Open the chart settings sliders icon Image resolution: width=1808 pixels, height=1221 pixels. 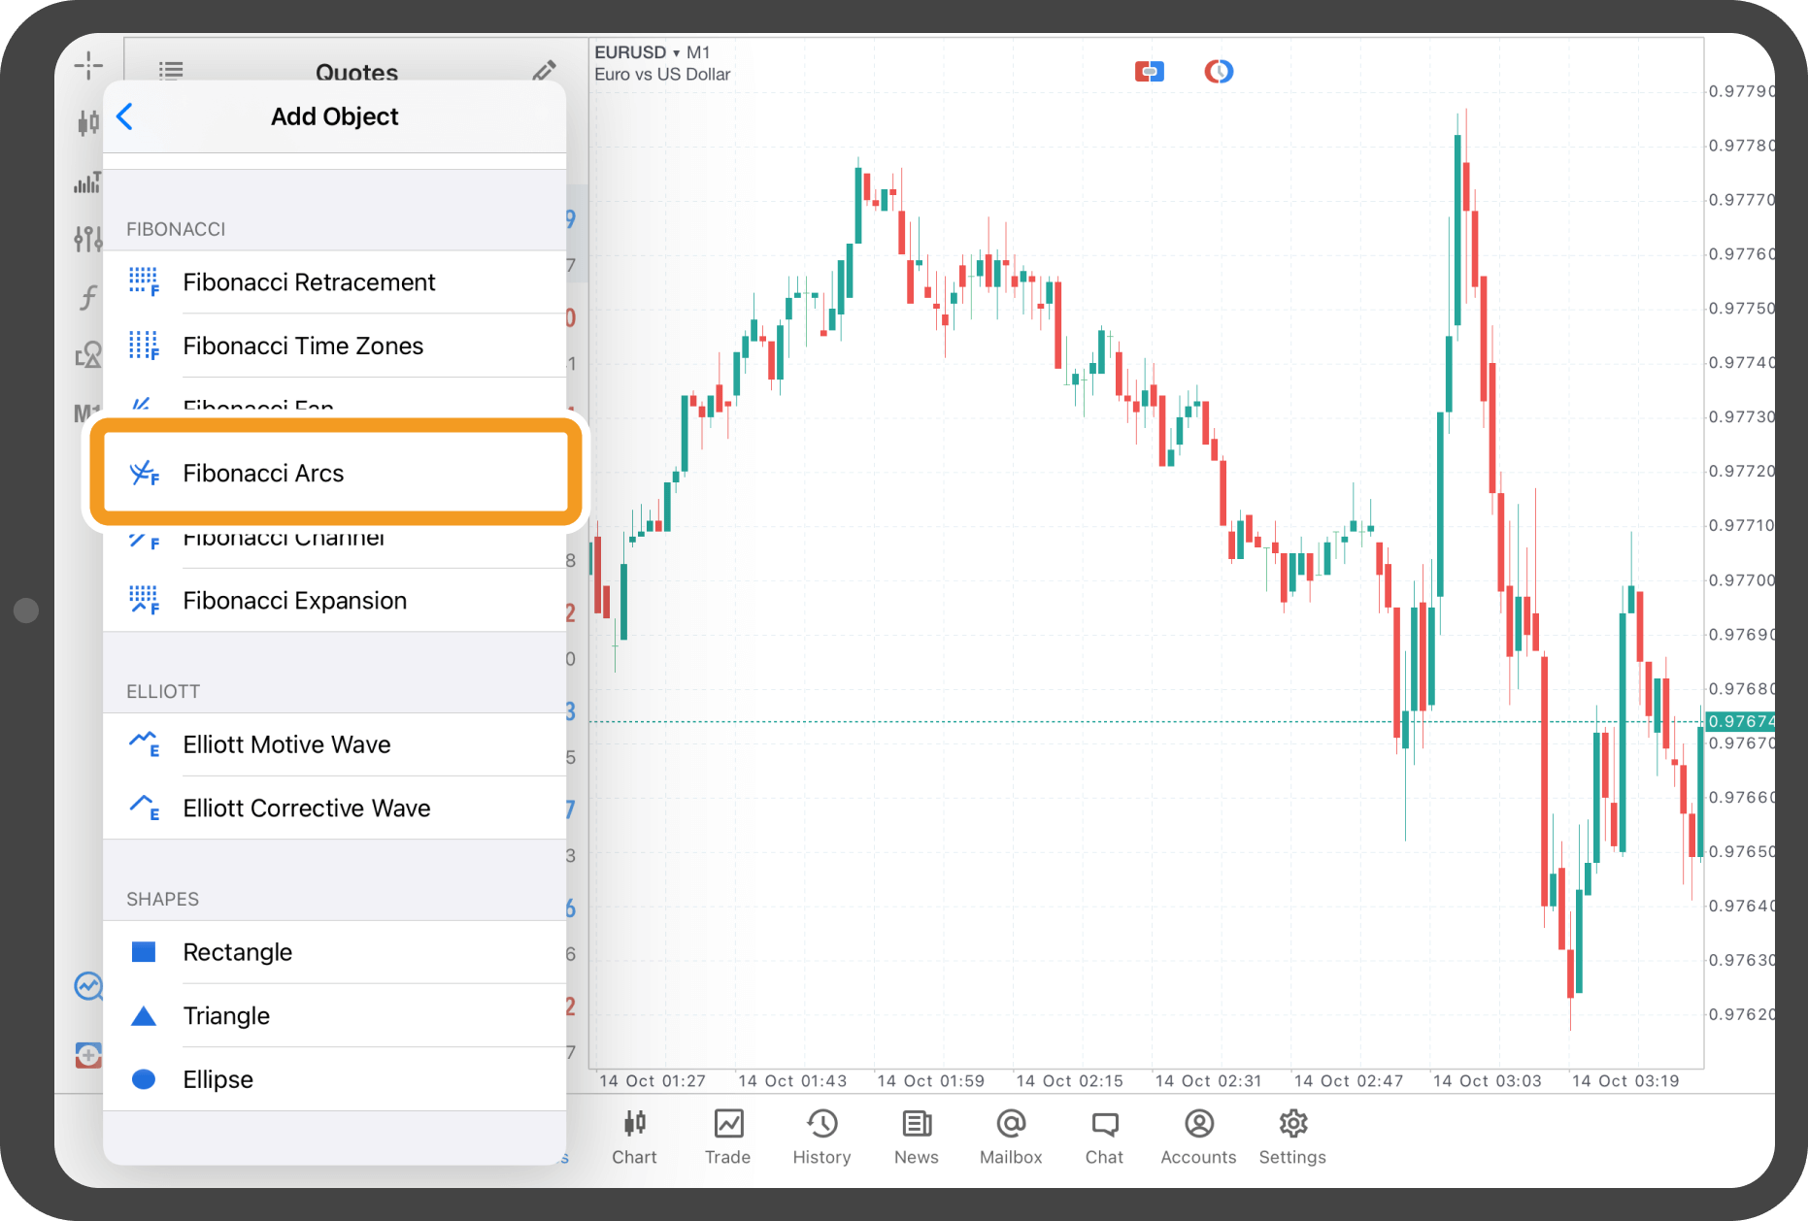pos(88,238)
